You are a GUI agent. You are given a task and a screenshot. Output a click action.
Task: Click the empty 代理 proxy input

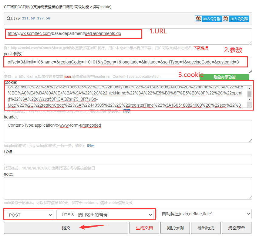click(128, 160)
